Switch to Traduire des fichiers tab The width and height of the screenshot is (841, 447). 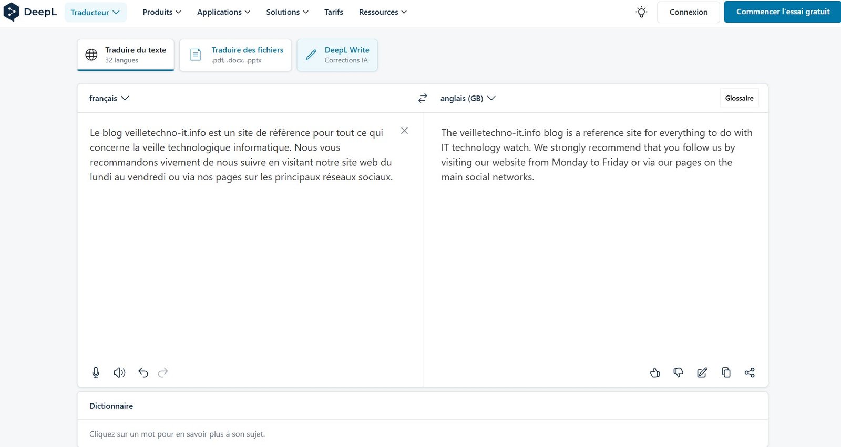pyautogui.click(x=235, y=55)
